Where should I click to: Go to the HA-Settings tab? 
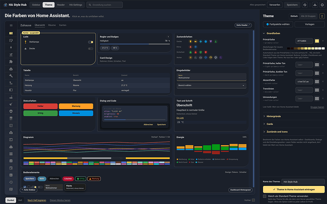click(x=76, y=5)
